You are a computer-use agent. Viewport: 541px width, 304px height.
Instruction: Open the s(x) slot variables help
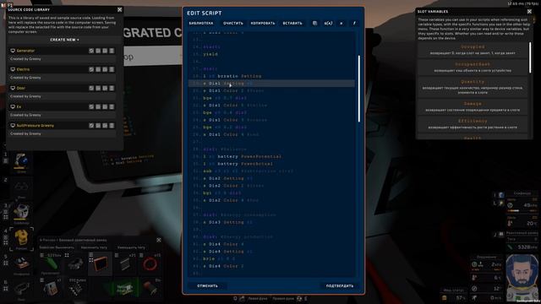328,23
